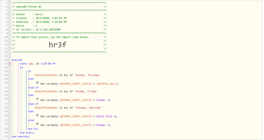The height and width of the screenshot is (140, 264).
Task: Click line number 35 in the gutter
Action: [6, 136]
